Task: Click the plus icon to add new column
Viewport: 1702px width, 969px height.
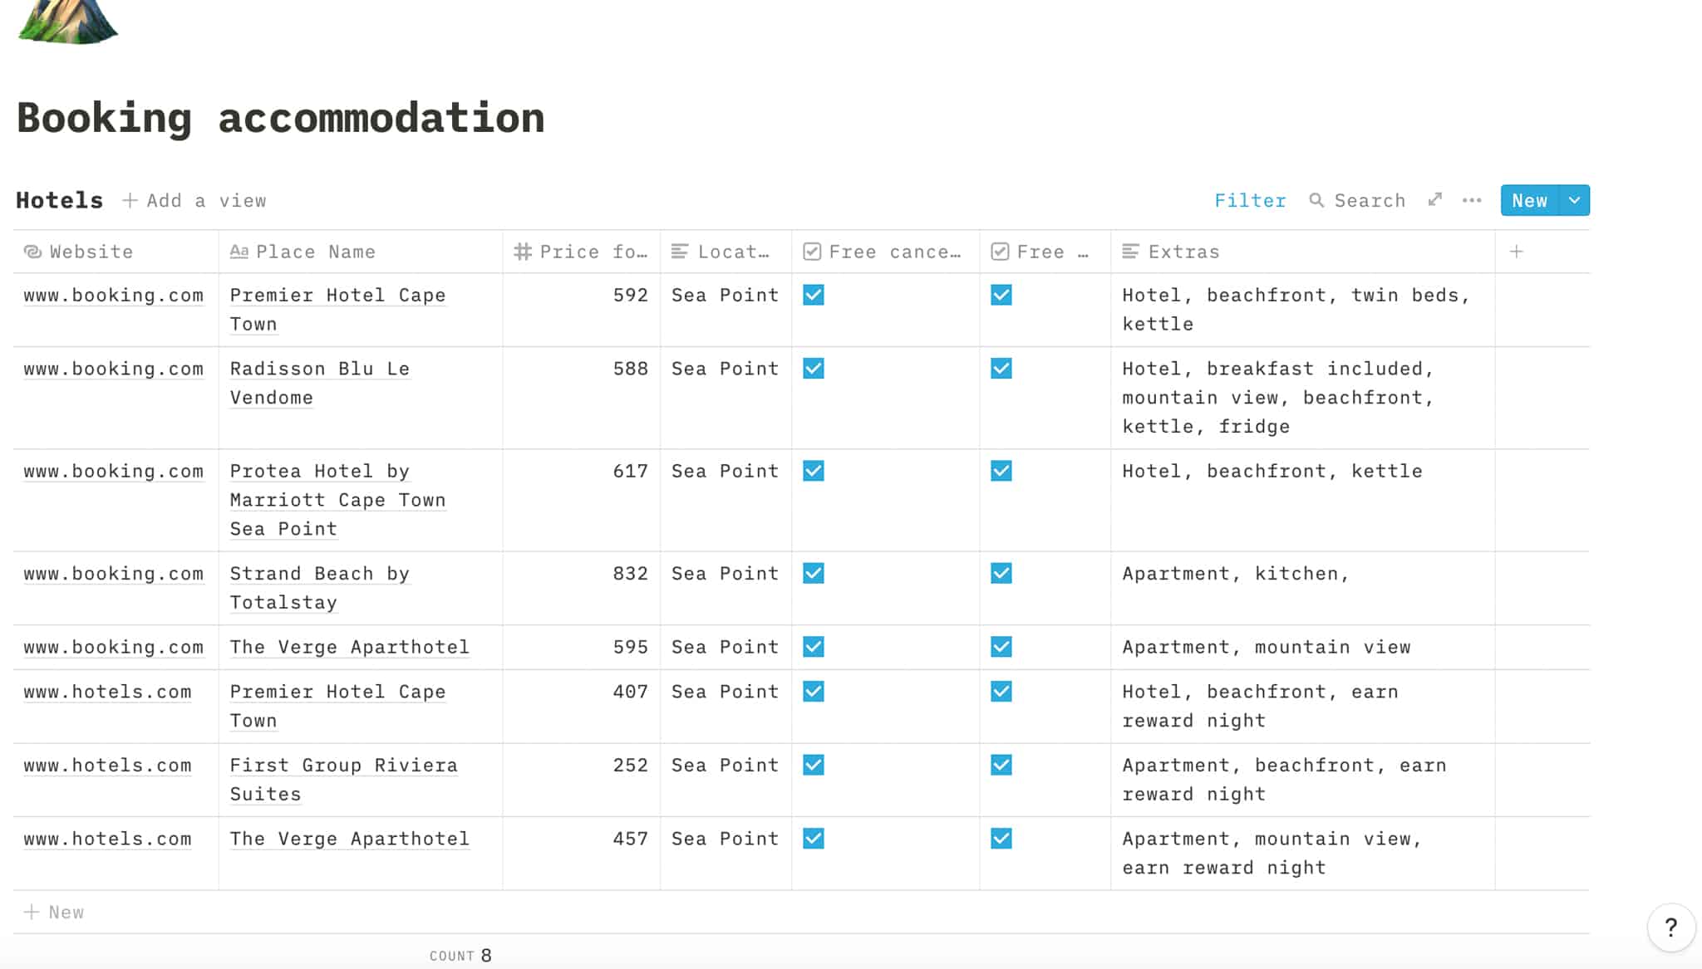Action: point(1518,251)
